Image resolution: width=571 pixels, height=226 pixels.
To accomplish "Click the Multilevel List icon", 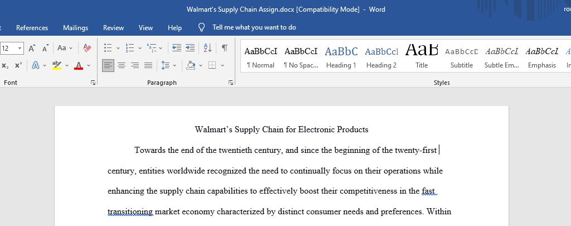I will click(151, 48).
